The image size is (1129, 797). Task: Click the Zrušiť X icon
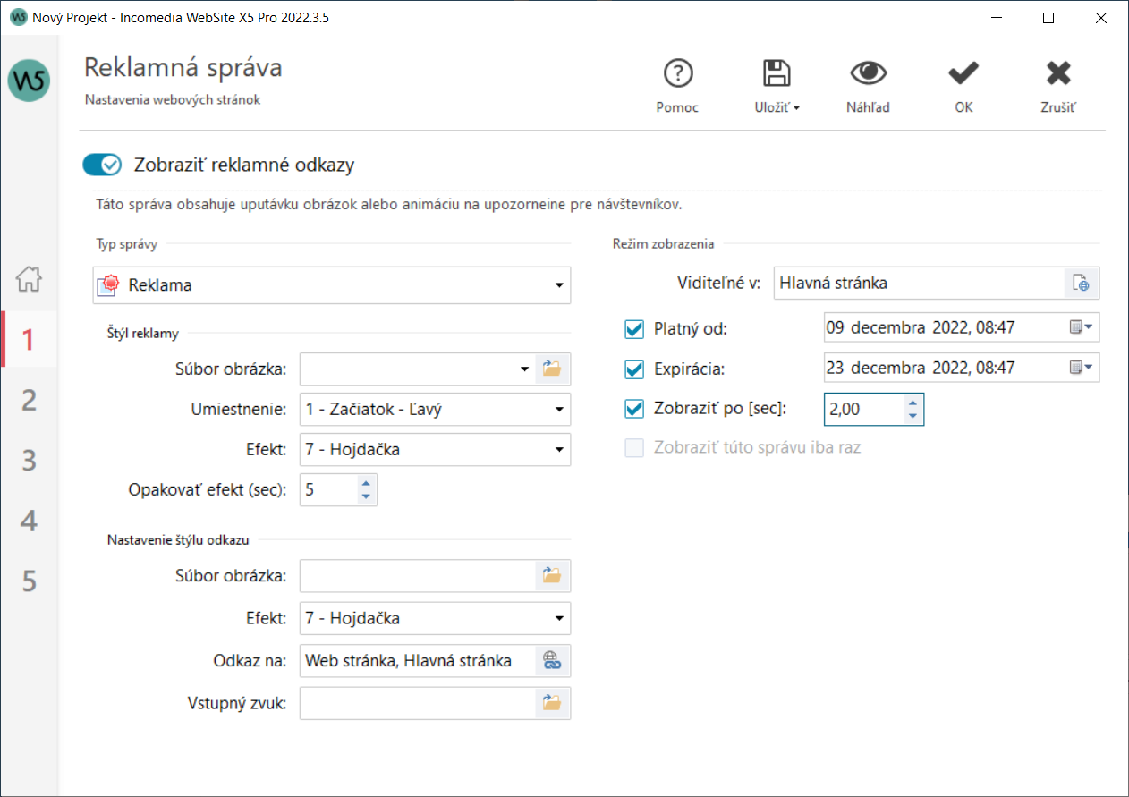1058,73
